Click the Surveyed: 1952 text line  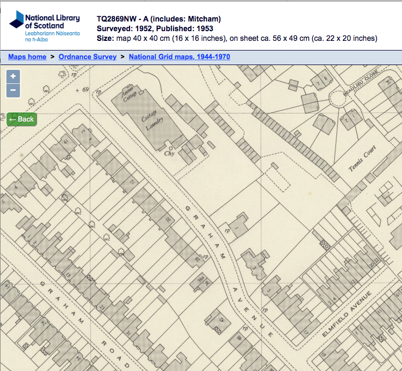click(155, 28)
